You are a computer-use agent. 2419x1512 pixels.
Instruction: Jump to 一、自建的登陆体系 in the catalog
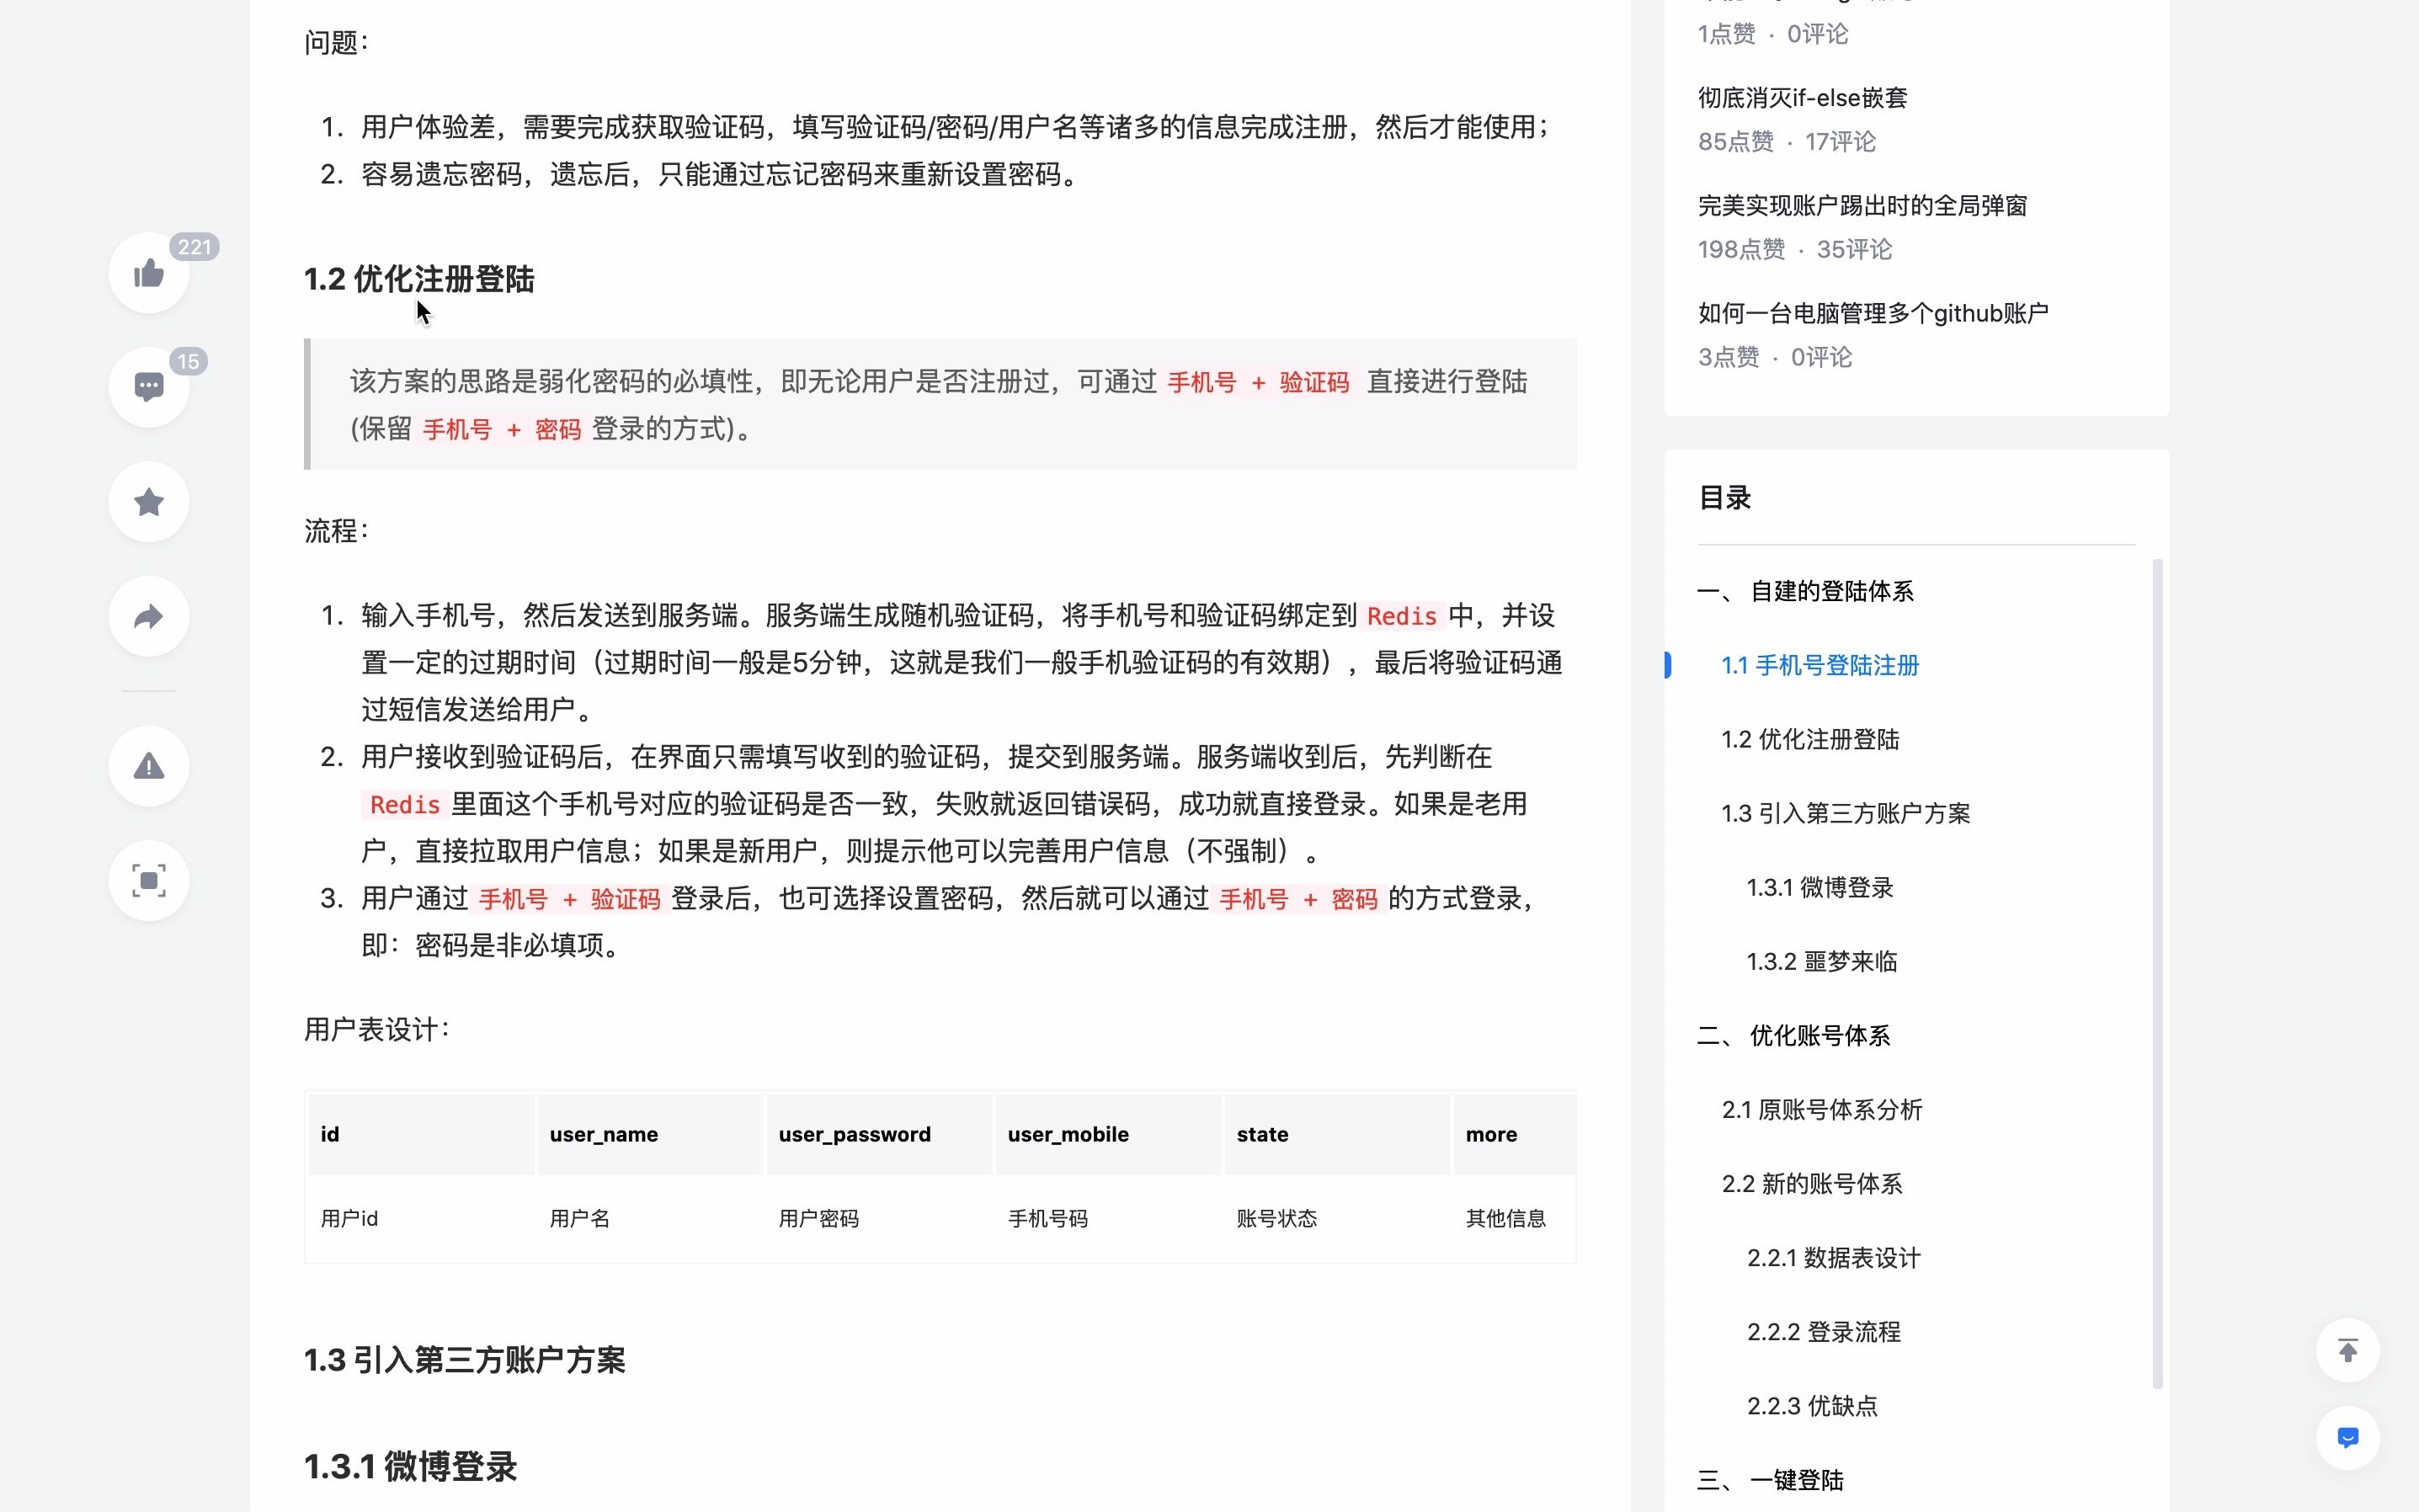coord(1805,591)
